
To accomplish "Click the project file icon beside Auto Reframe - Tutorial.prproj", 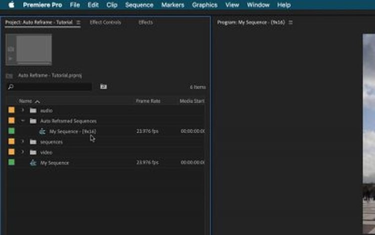I will point(9,76).
